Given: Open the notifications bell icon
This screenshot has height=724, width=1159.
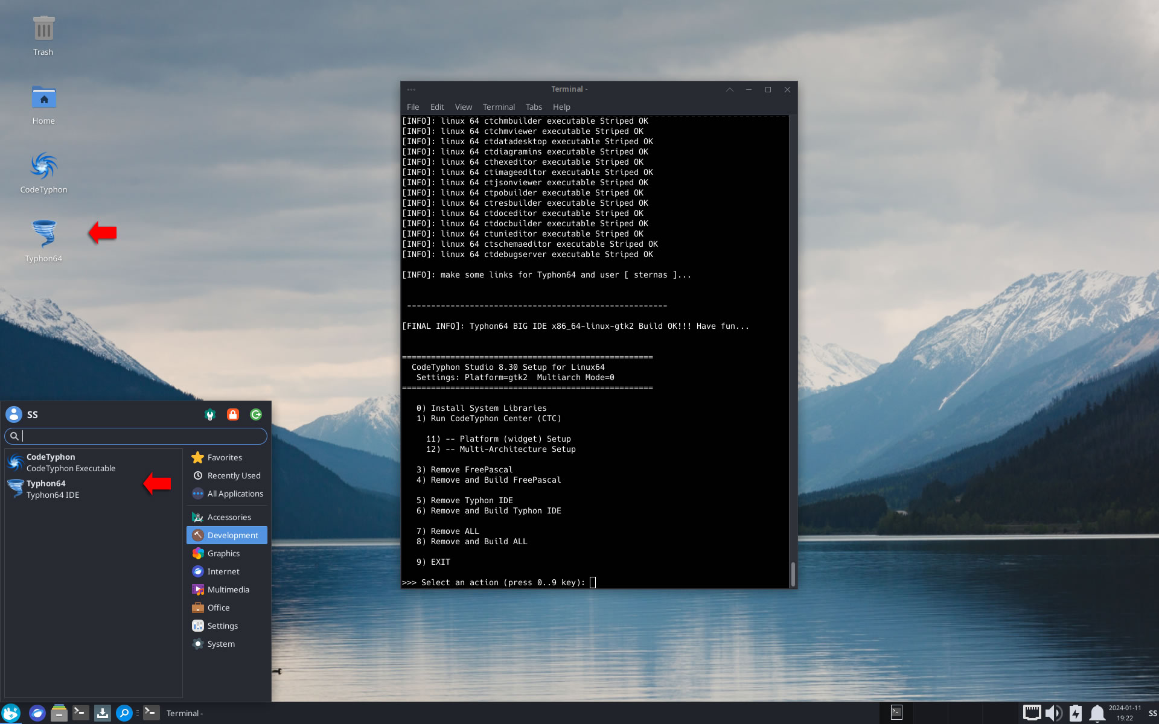Looking at the screenshot, I should (x=1097, y=713).
